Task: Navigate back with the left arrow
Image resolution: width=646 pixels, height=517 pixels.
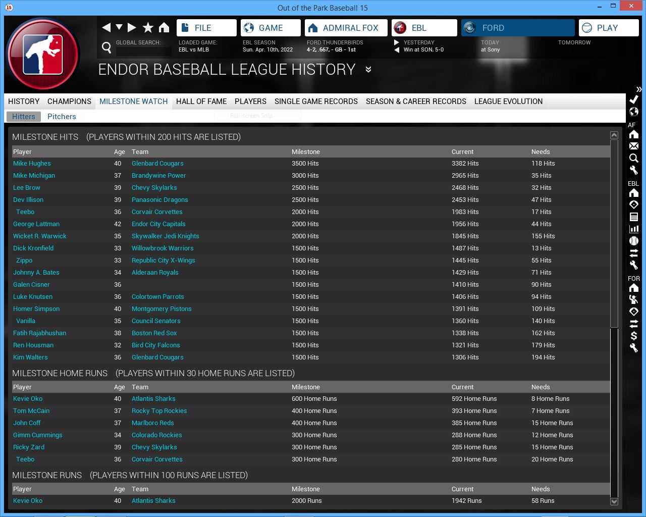Action: (x=106, y=28)
